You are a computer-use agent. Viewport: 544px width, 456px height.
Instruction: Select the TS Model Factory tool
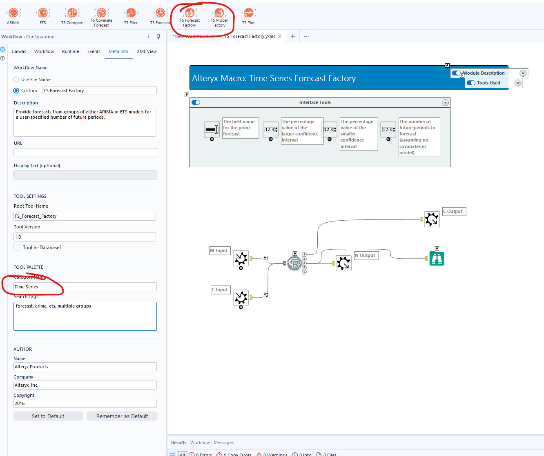click(x=219, y=13)
